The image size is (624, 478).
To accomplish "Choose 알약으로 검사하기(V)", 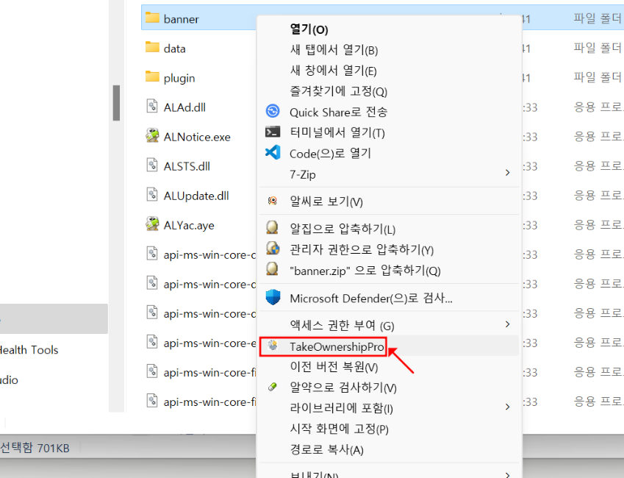I will coord(390,387).
